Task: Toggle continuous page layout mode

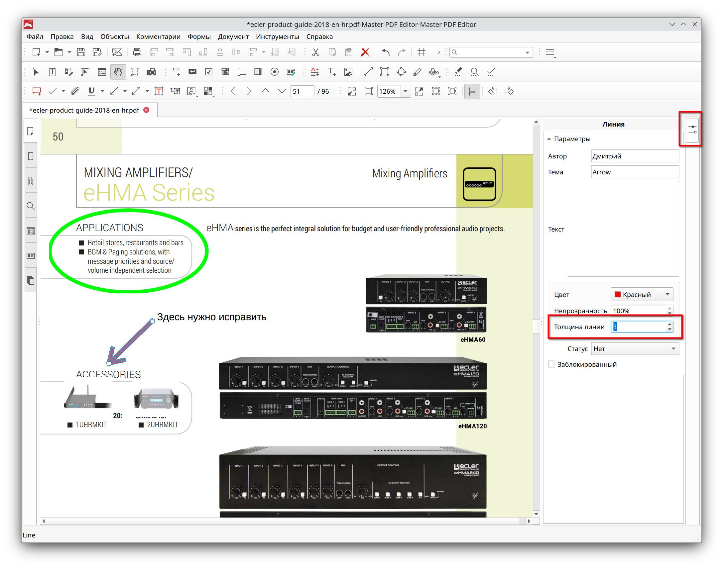Action: tap(472, 91)
